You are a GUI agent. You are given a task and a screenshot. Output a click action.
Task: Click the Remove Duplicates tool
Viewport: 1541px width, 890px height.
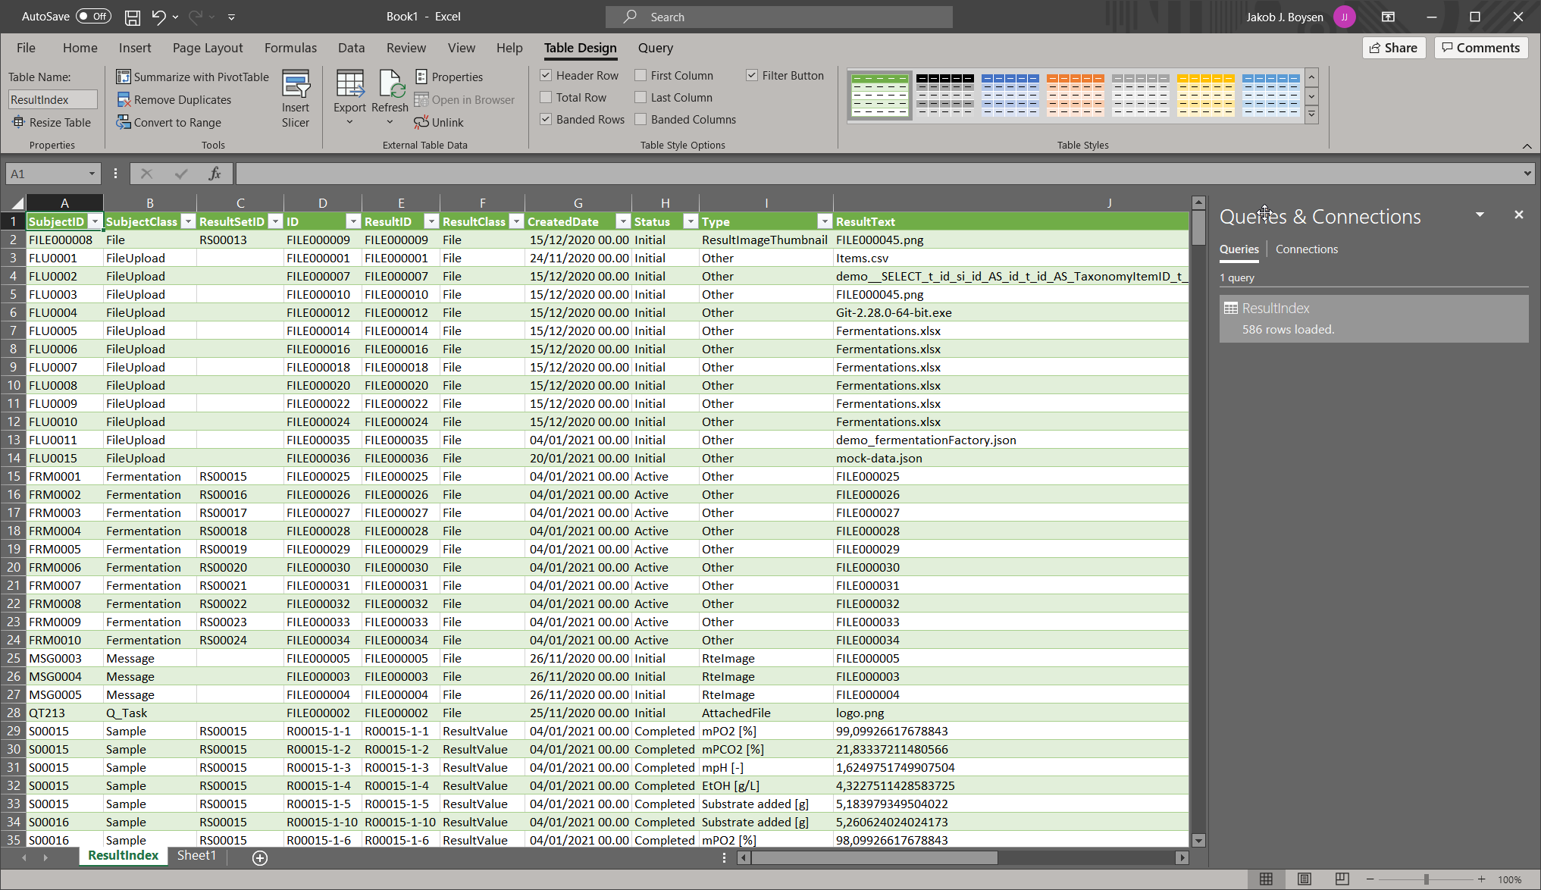(x=174, y=99)
